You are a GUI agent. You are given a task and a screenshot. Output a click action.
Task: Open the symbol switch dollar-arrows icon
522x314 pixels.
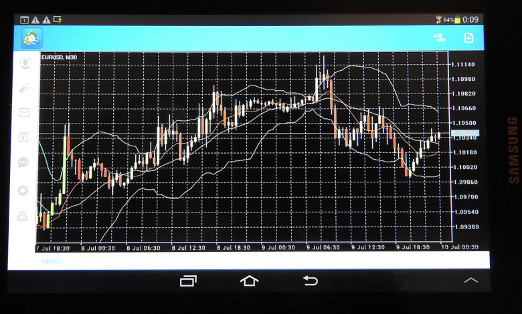(439, 38)
